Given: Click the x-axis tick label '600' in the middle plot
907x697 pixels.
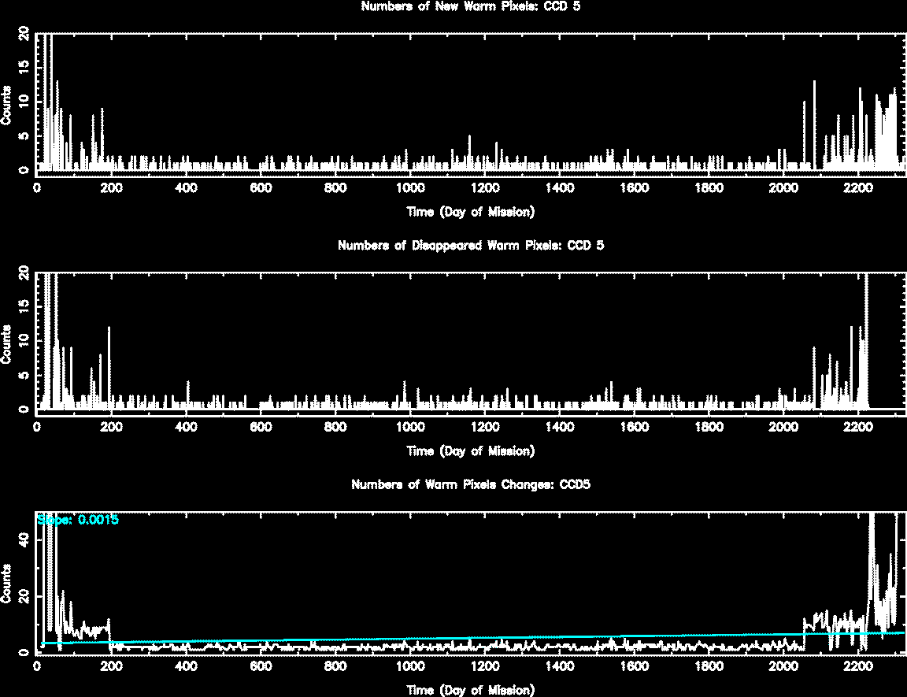Looking at the screenshot, I should click(x=261, y=427).
